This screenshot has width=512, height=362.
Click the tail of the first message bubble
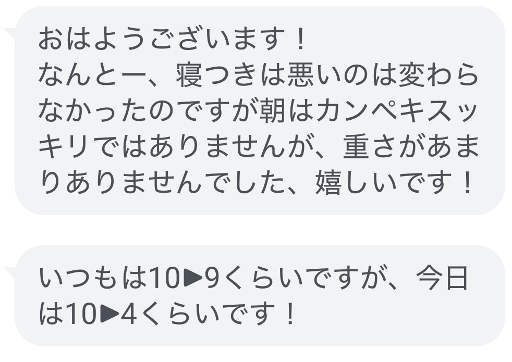pyautogui.click(x=10, y=34)
